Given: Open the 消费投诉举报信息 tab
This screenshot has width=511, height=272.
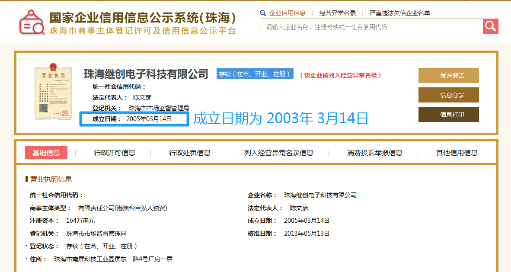Looking at the screenshot, I should [x=375, y=153].
